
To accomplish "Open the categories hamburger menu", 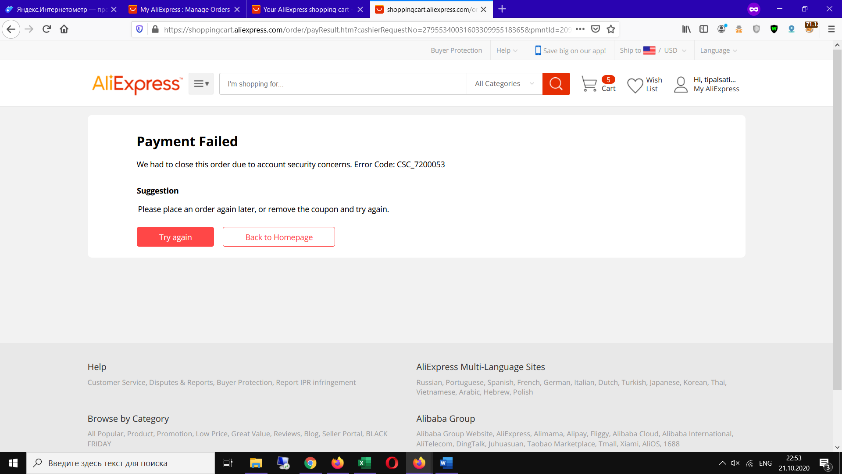I will (201, 84).
